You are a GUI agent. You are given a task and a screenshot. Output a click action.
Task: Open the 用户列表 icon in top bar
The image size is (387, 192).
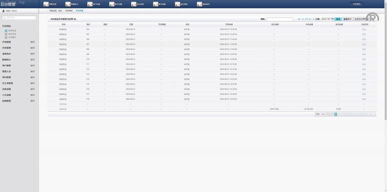tap(90, 4)
